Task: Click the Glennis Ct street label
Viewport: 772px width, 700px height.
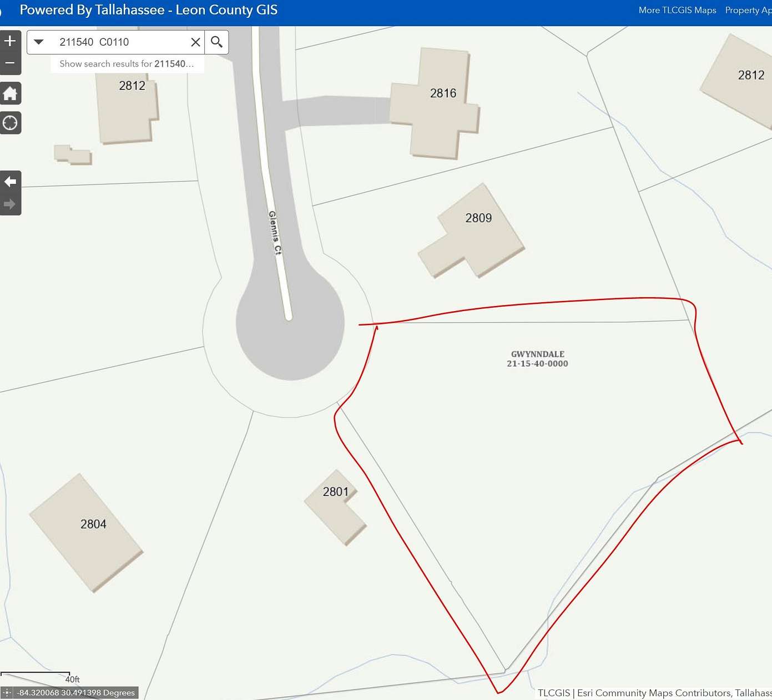Action: click(x=275, y=233)
